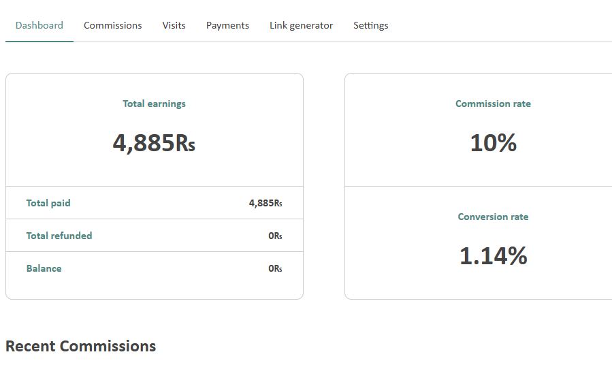Go to the Visits tab
This screenshot has width=612, height=380.
coord(174,25)
